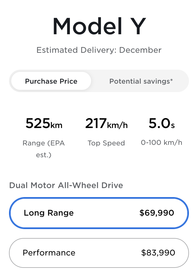Viewport: 194px width, 274px height.
Task: Click the Dual Motor All-Wheel Drive heading
Action: click(66, 186)
